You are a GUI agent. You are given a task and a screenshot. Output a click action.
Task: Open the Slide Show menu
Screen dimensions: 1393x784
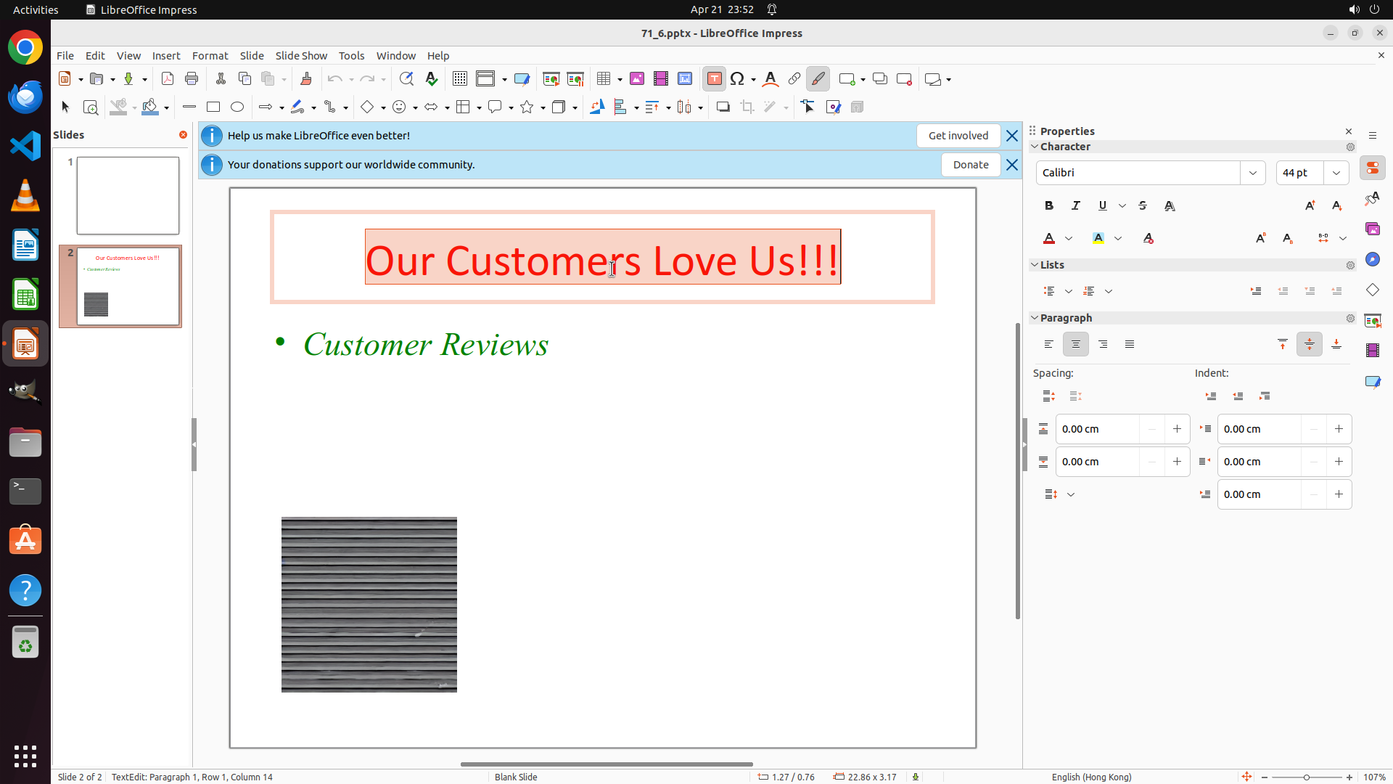[301, 56]
